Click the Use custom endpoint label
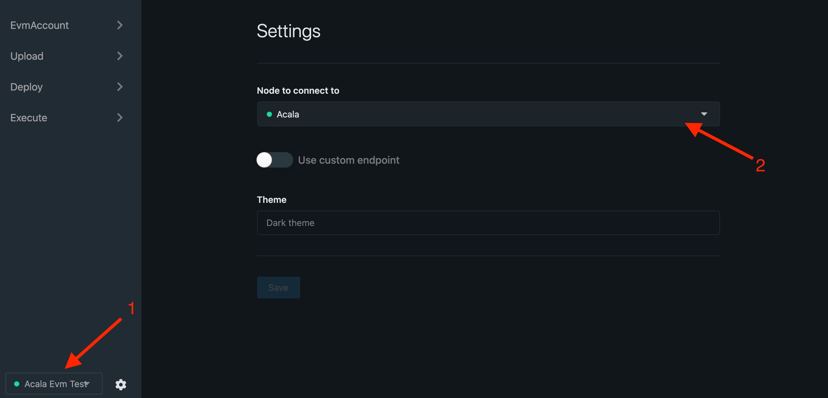The height and width of the screenshot is (398, 828). point(348,160)
